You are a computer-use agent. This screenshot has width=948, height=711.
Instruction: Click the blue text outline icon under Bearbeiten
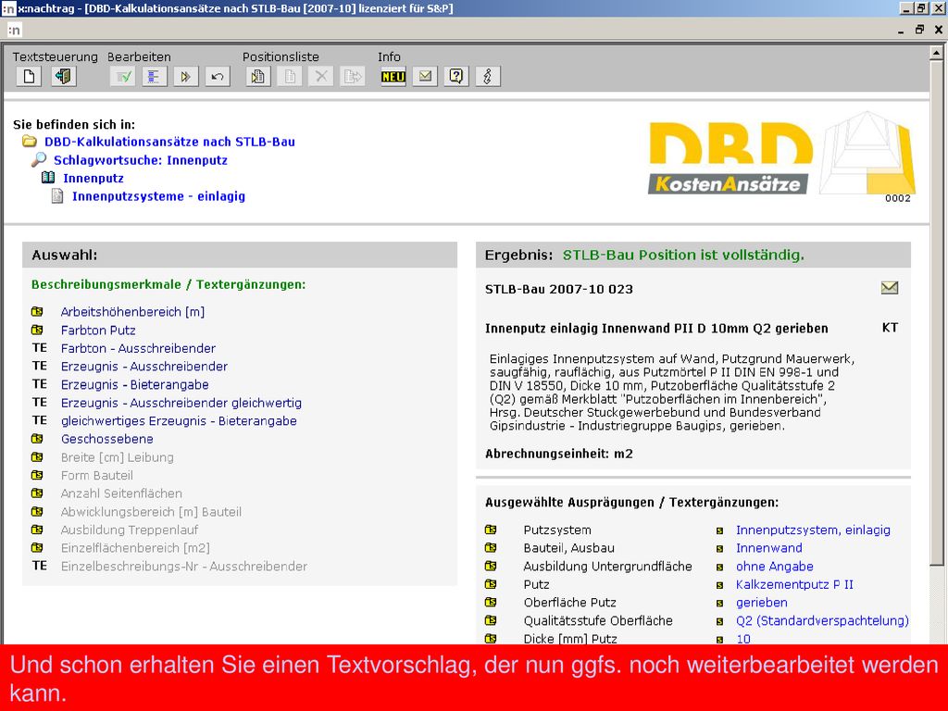tap(155, 77)
